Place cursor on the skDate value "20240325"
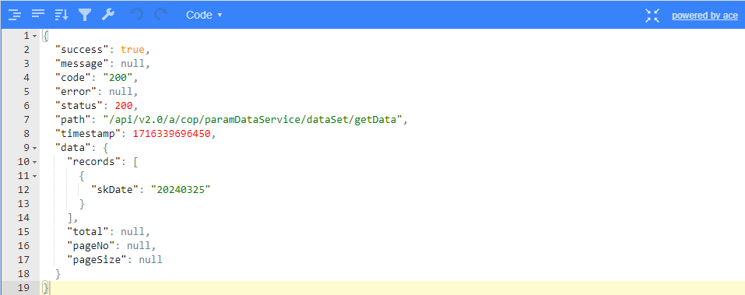The height and width of the screenshot is (295, 745). coord(181,190)
